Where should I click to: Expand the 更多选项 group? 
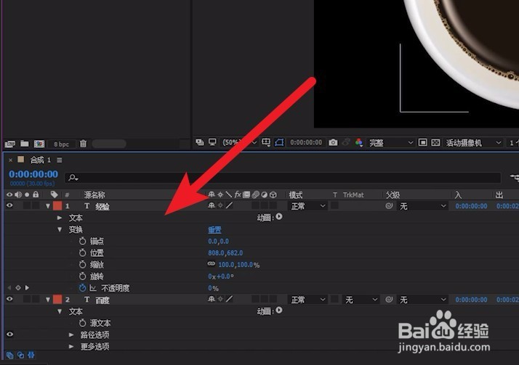71,346
